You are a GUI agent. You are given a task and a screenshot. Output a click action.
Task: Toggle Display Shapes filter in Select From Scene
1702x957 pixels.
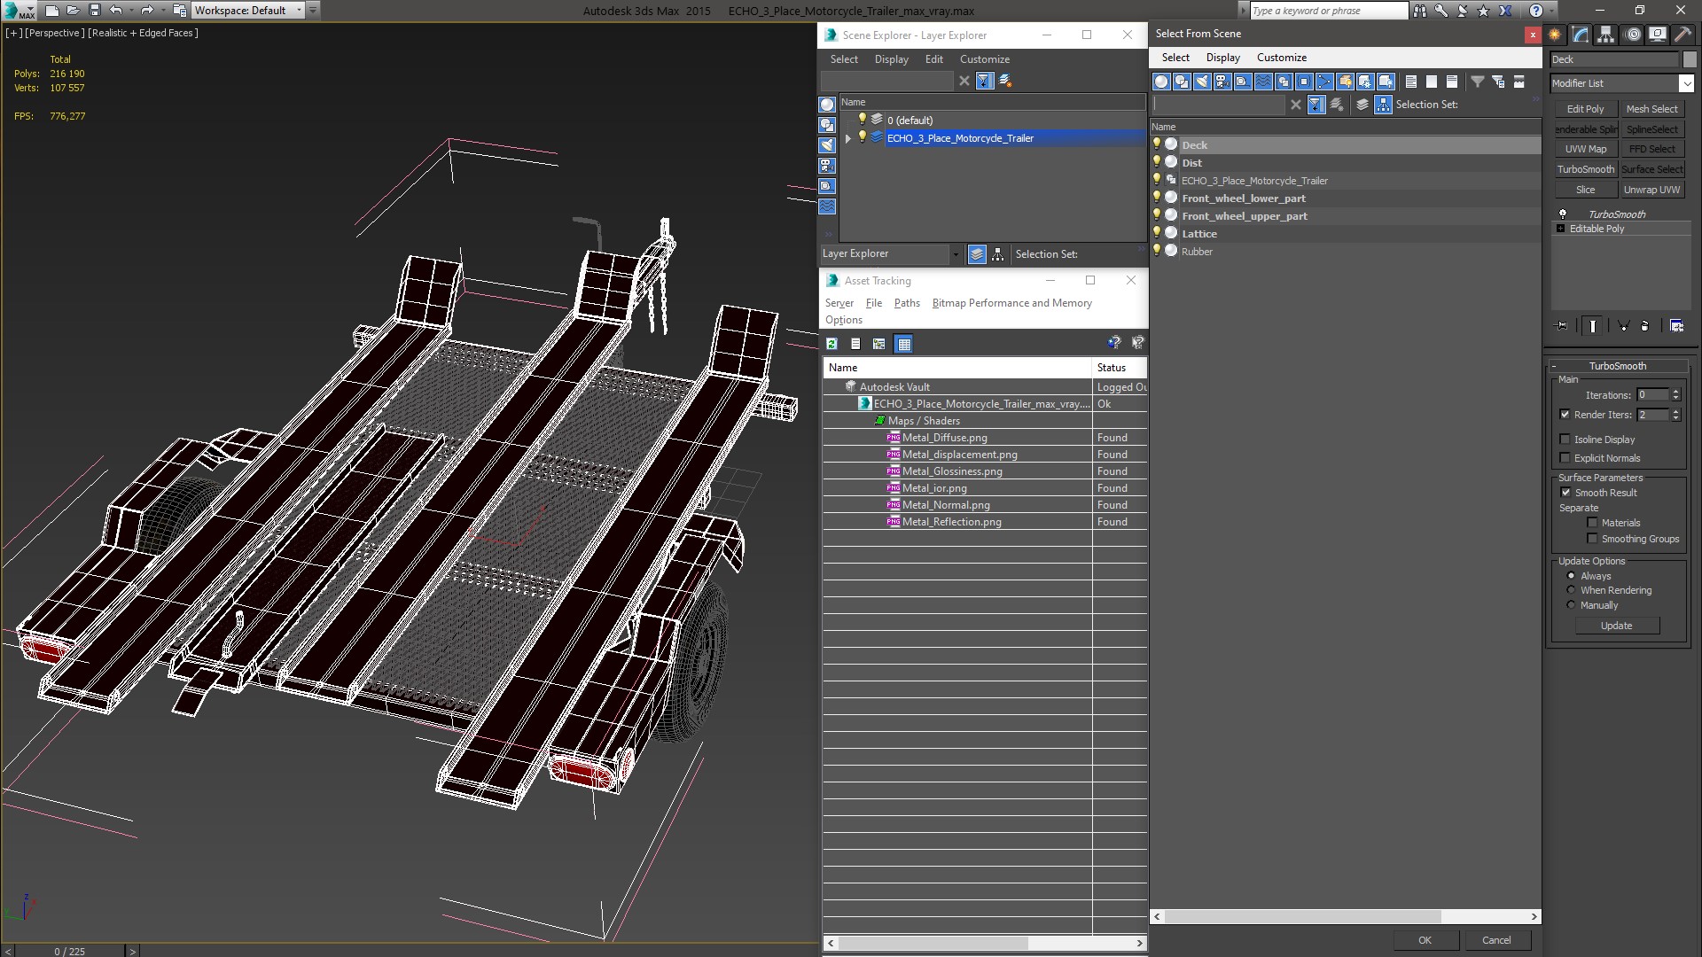pos(1182,82)
